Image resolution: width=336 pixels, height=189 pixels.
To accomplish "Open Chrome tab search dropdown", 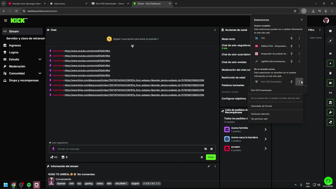I will (3, 4).
